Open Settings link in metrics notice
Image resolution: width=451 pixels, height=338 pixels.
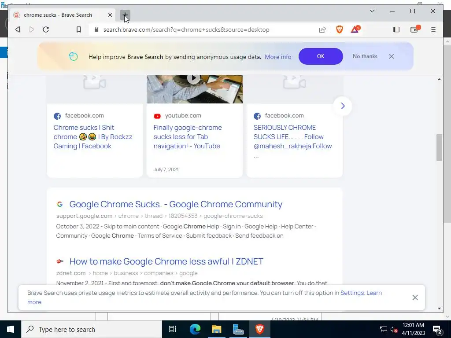click(352, 293)
